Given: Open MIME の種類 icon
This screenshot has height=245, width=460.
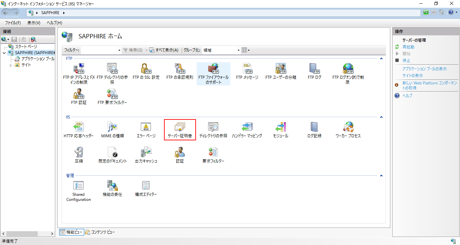Looking at the screenshot, I should click(x=112, y=130).
